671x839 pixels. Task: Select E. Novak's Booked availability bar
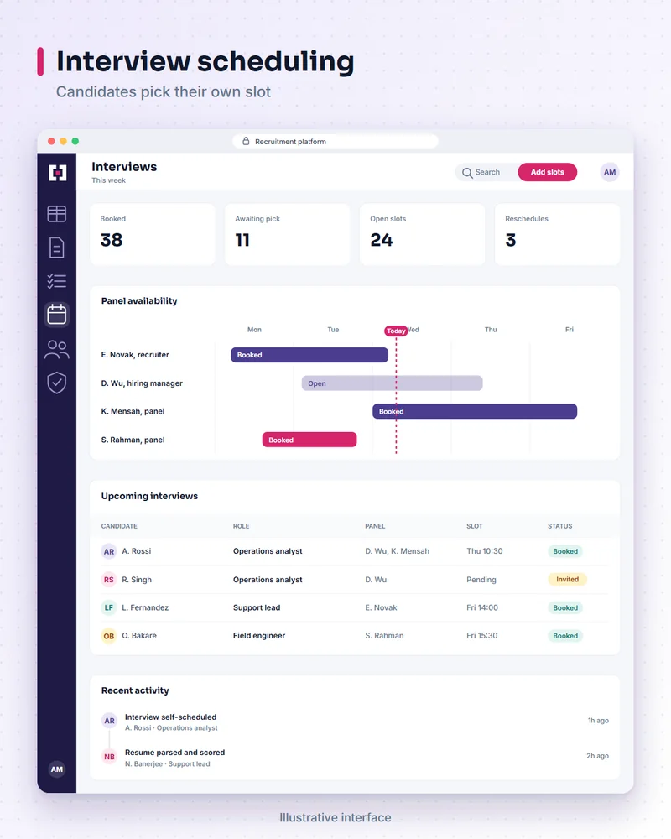309,355
